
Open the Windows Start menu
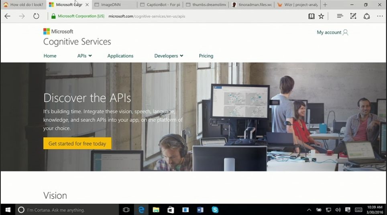(x=8, y=209)
